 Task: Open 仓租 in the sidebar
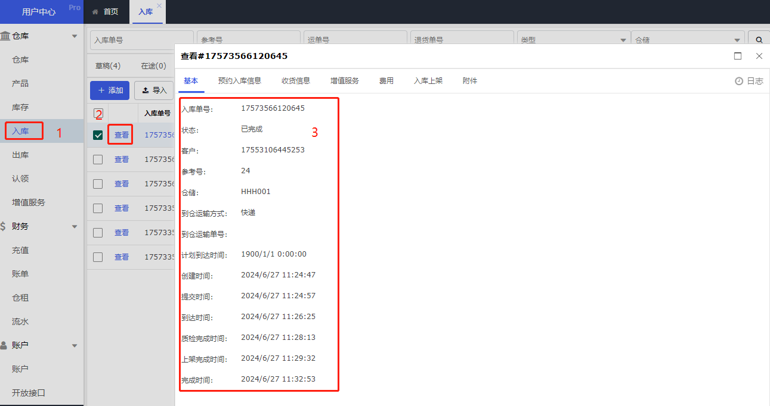[x=20, y=298]
